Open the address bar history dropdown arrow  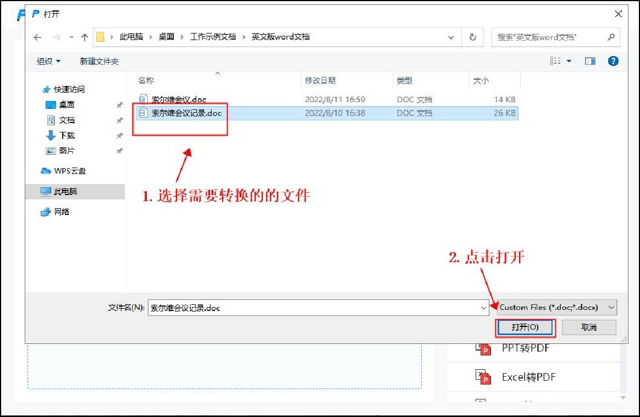[451, 37]
